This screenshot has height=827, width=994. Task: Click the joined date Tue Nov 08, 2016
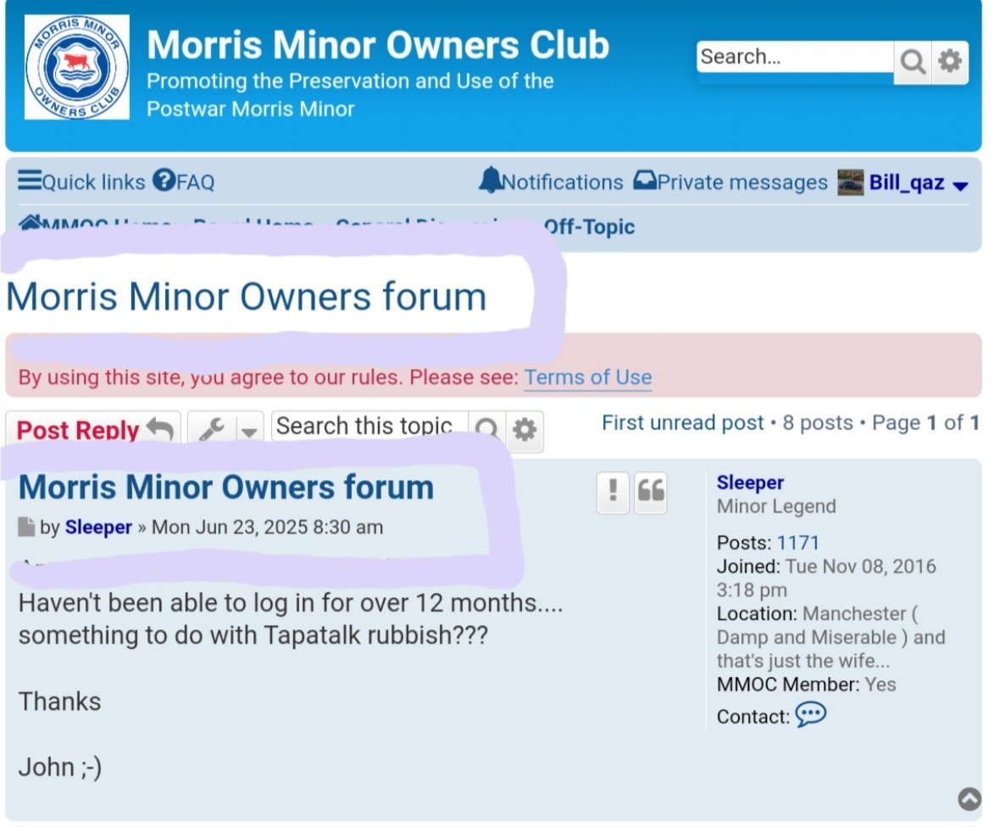tap(826, 577)
